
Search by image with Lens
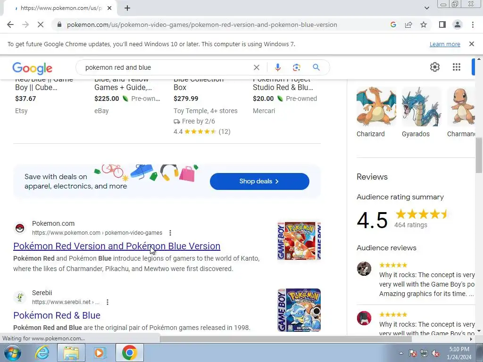pos(296,67)
